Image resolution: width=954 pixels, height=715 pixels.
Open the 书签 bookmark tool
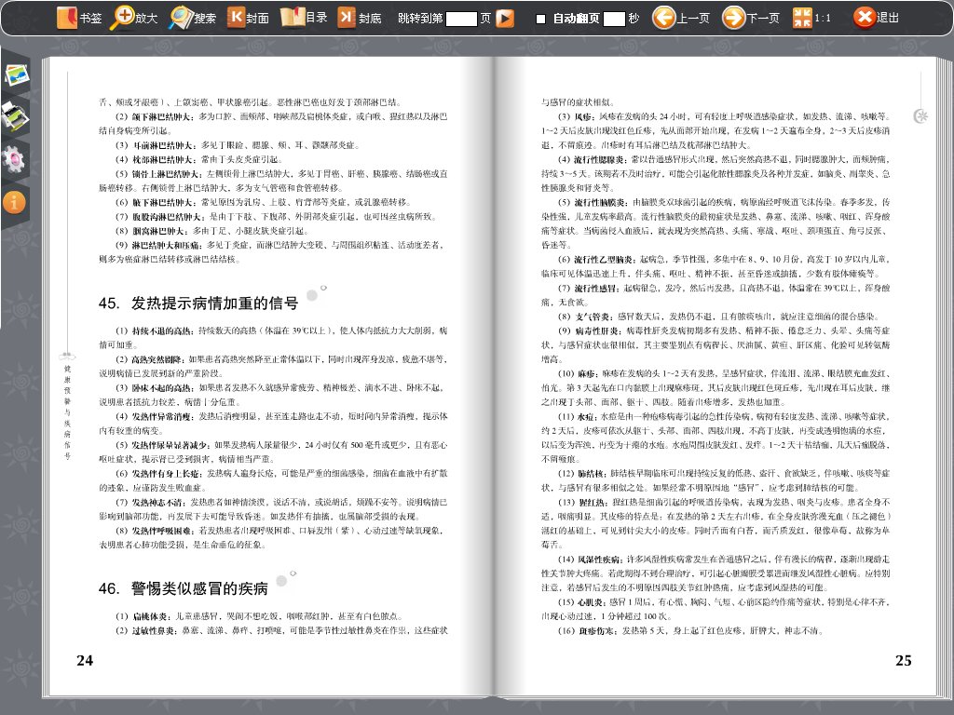79,18
